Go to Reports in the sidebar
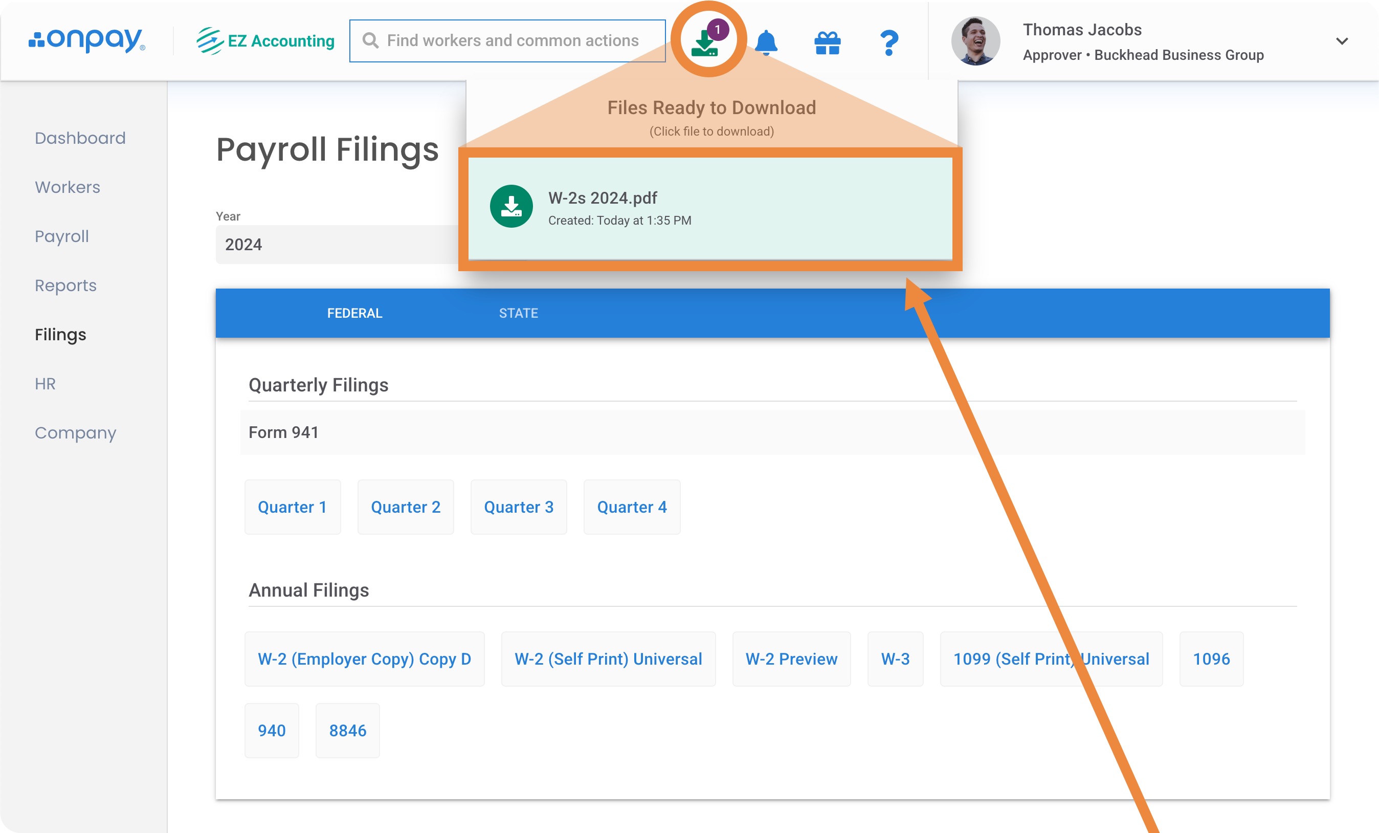The height and width of the screenshot is (833, 1379). pos(65,286)
